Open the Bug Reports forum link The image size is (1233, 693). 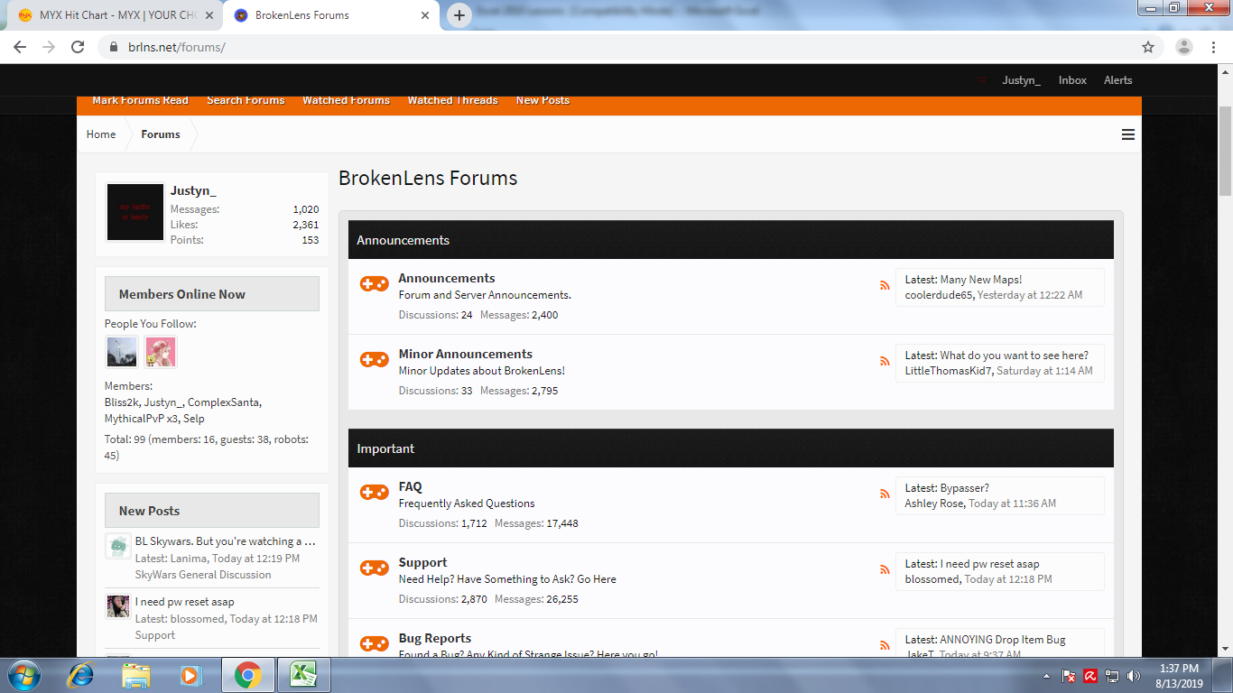[x=435, y=638]
